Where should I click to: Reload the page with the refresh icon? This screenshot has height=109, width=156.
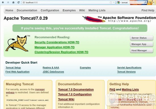click(x=18, y=2)
